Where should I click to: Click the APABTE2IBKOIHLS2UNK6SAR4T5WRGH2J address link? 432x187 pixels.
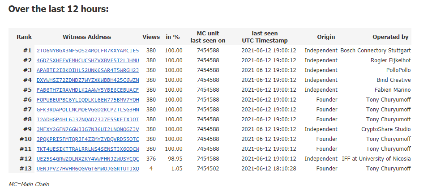88,70
